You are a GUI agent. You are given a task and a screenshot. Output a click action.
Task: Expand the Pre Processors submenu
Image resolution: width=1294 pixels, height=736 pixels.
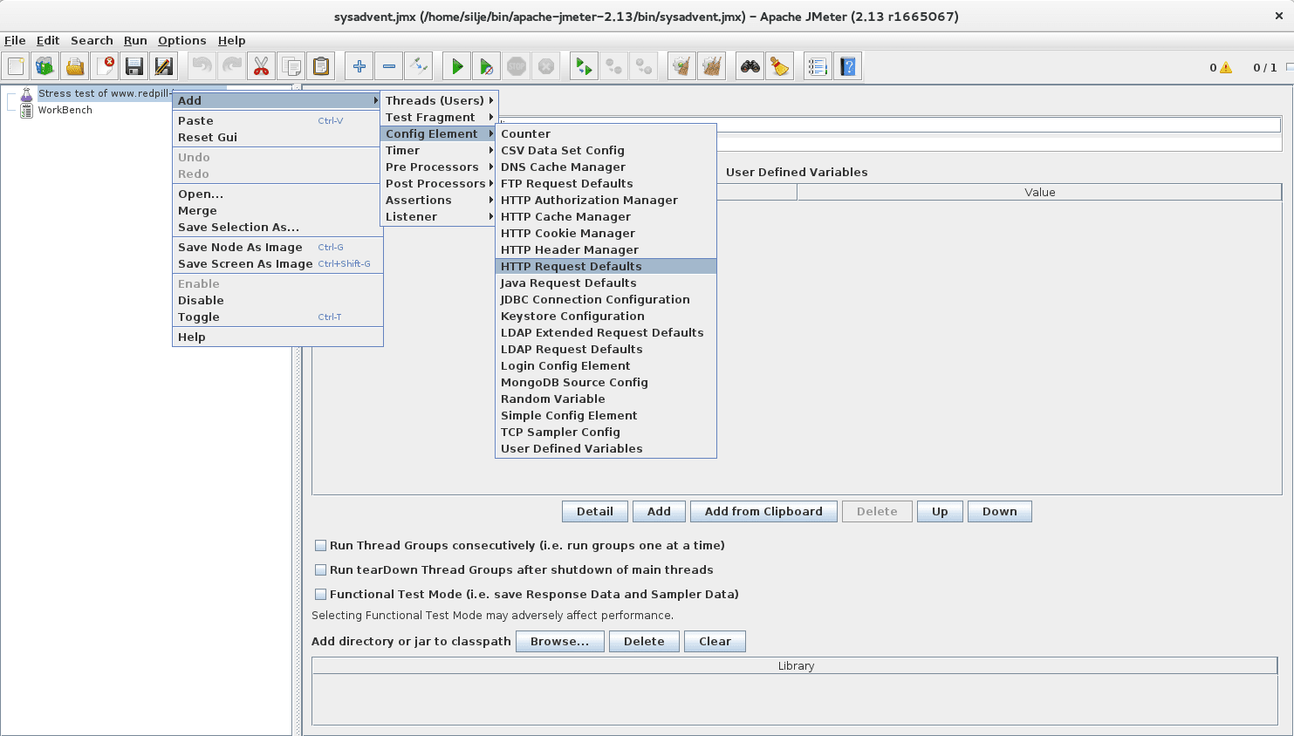439,167
